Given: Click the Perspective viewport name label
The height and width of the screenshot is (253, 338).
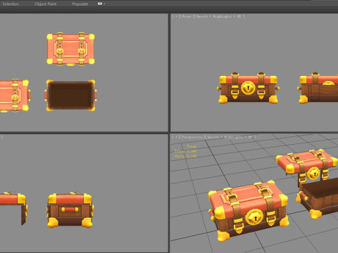Looking at the screenshot, I should point(192,137).
